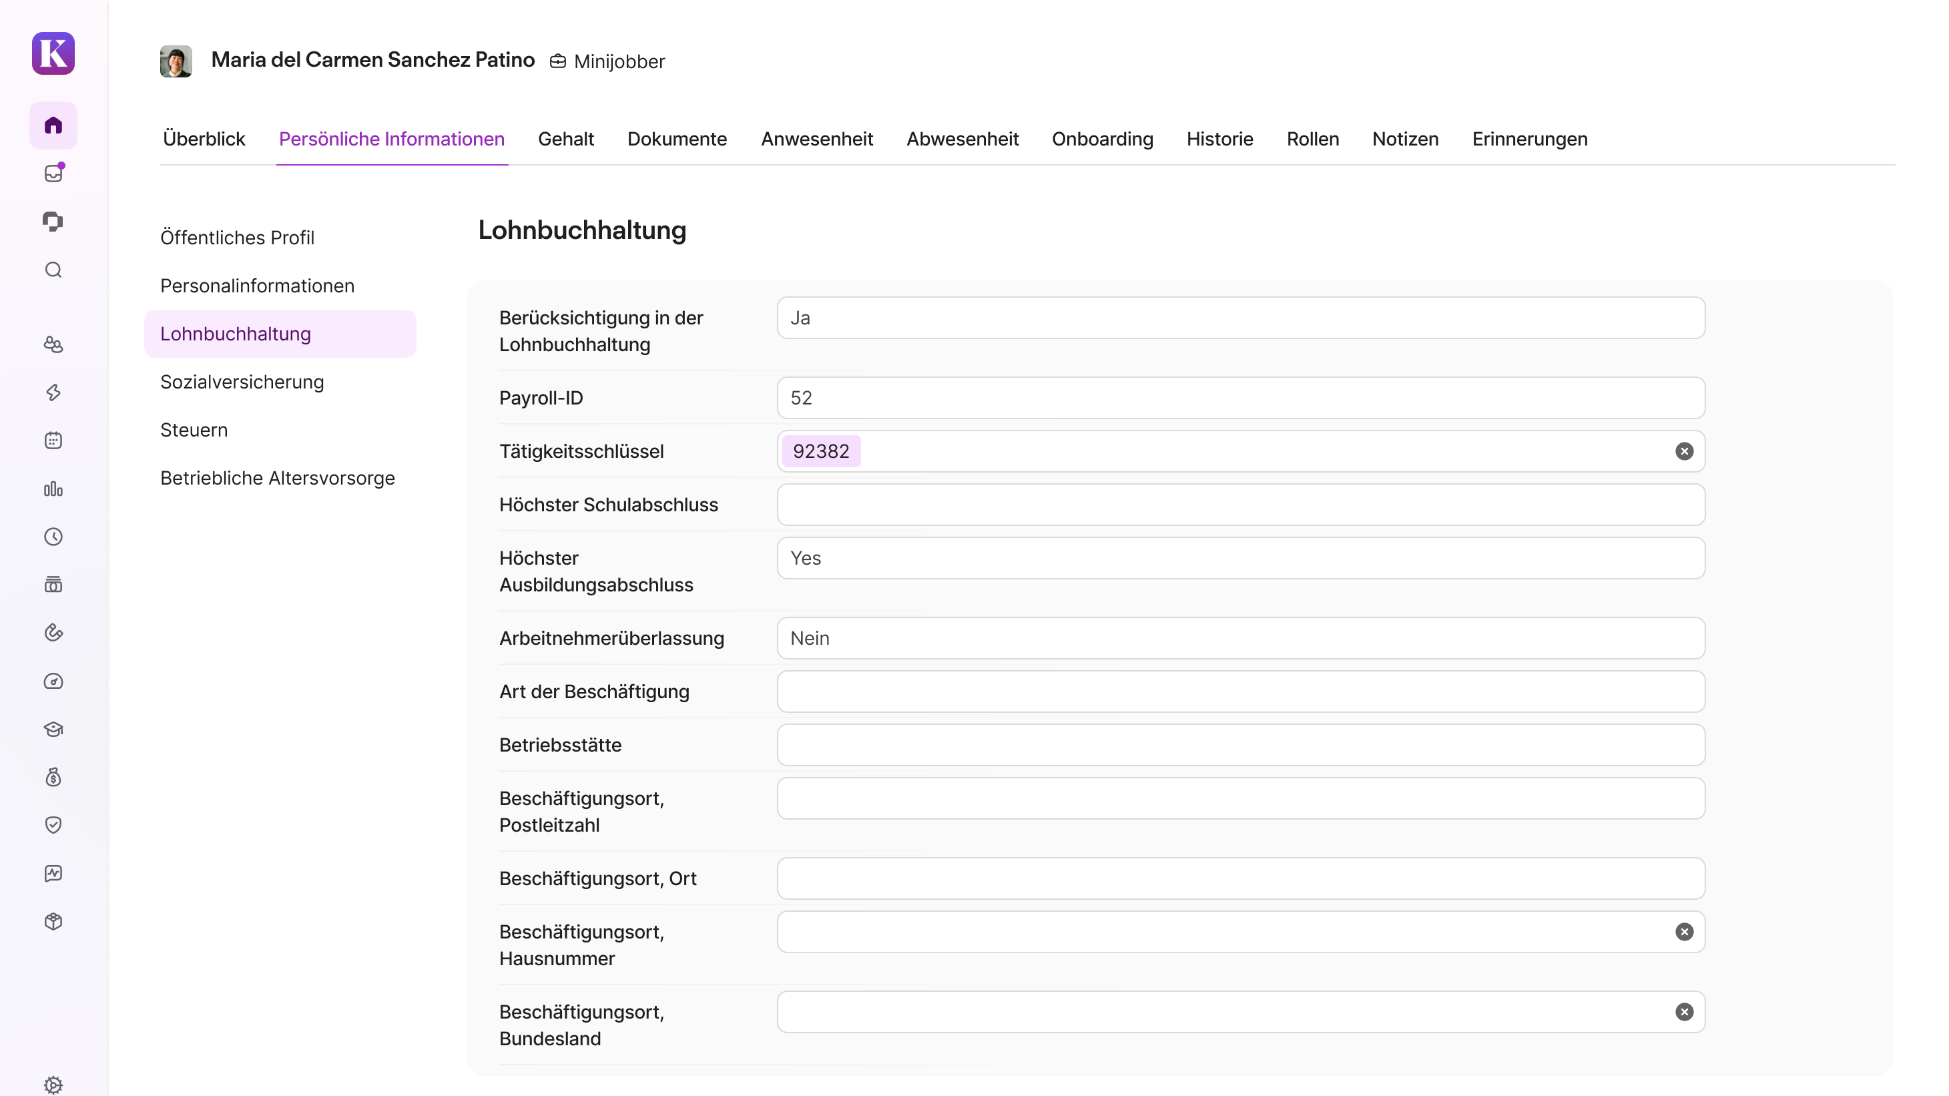Open the Historie tab
1949x1096 pixels.
1219,140
